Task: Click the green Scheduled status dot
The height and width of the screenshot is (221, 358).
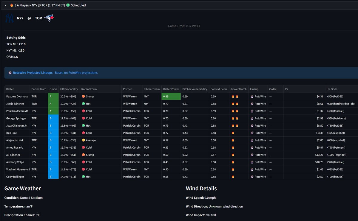Action: tap(68, 5)
